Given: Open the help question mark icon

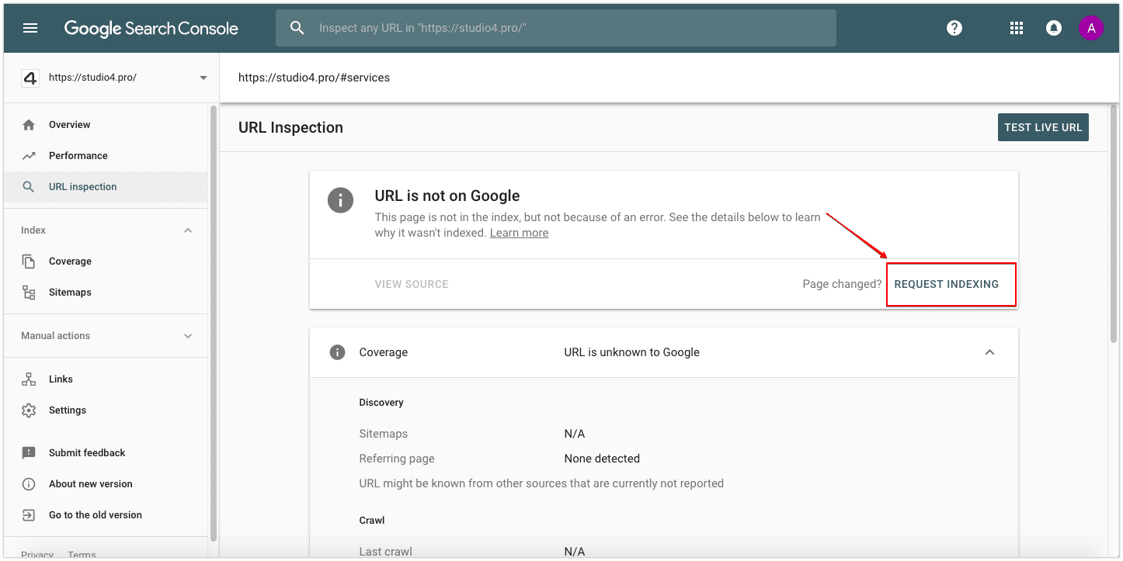Looking at the screenshot, I should pos(954,28).
